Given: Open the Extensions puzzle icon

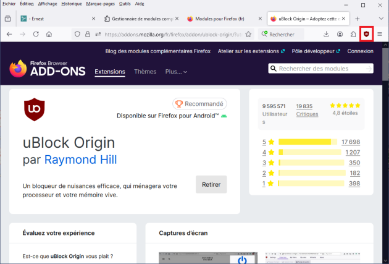Looking at the screenshot, I should (x=353, y=34).
